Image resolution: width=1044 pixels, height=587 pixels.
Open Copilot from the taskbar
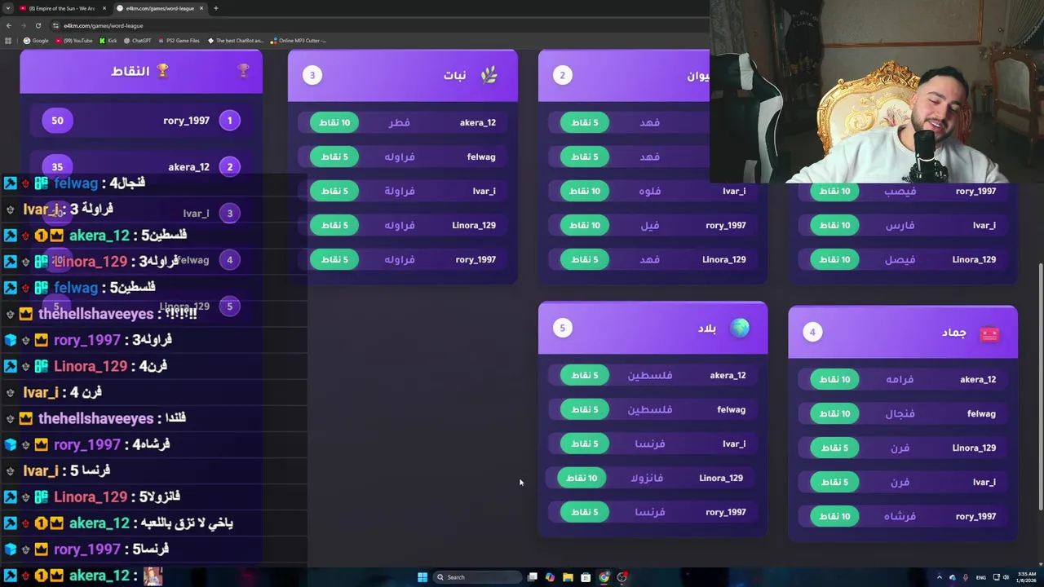tap(550, 577)
